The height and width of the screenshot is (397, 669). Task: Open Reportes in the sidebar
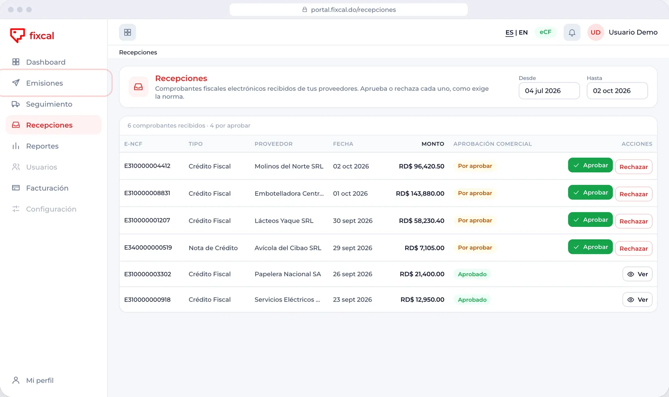tap(54, 146)
